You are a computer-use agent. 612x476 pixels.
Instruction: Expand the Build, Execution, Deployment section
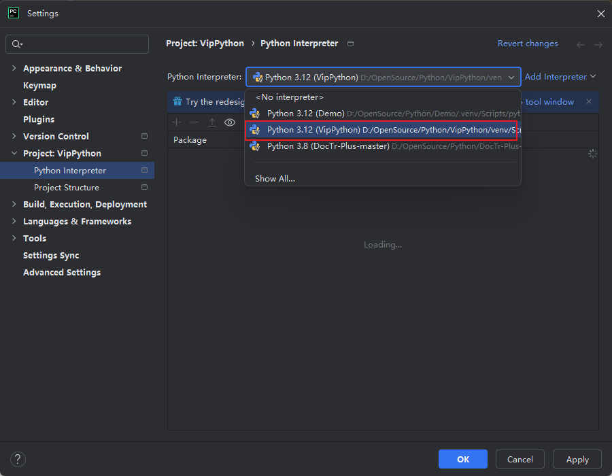[x=14, y=204]
